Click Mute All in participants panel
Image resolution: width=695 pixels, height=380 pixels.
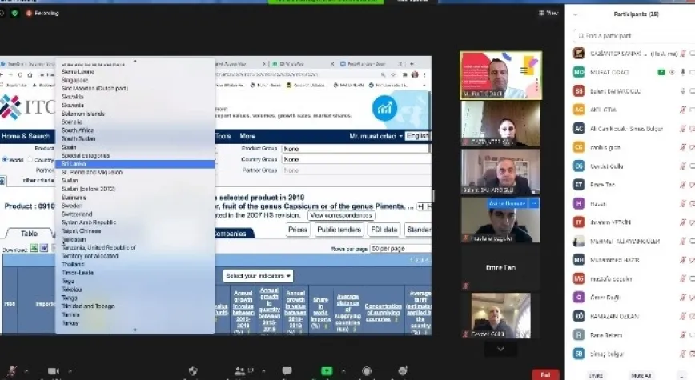641,374
